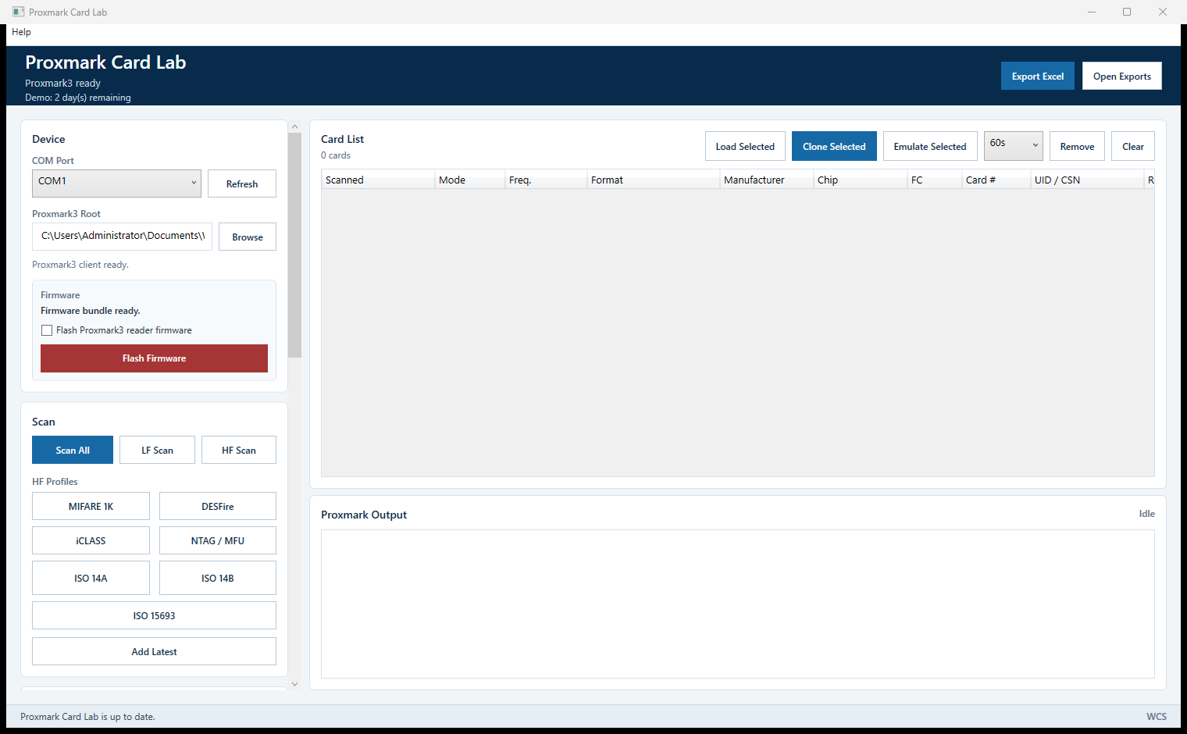Click Export Excel button
Viewport: 1187px width, 734px height.
(1038, 76)
